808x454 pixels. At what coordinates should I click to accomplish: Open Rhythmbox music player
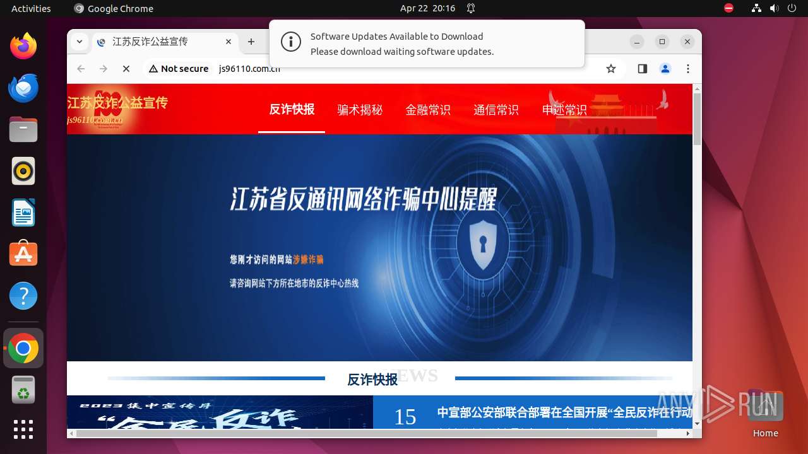click(23, 171)
